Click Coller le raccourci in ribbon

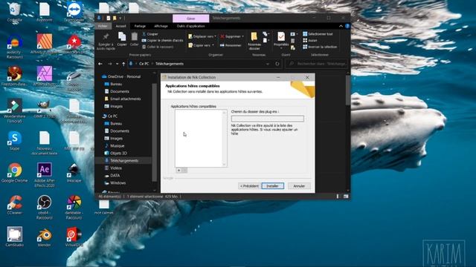click(x=158, y=47)
